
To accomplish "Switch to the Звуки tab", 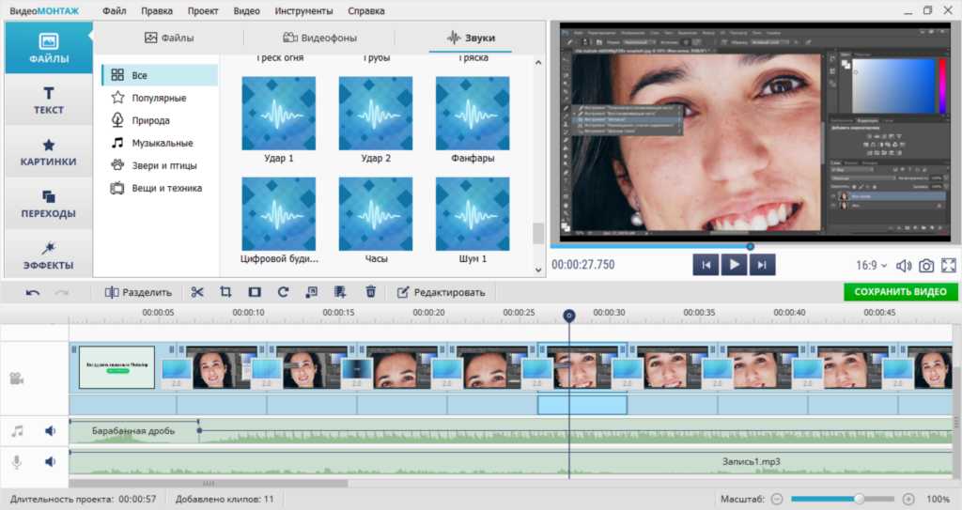I will [x=471, y=38].
